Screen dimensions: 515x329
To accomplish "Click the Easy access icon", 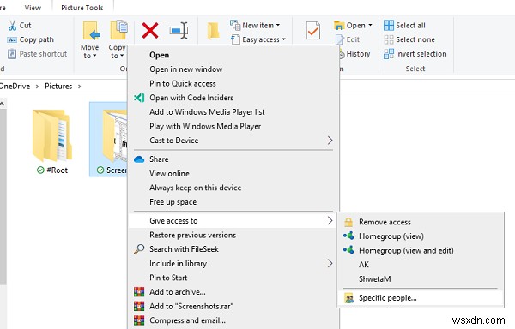I will click(x=235, y=39).
